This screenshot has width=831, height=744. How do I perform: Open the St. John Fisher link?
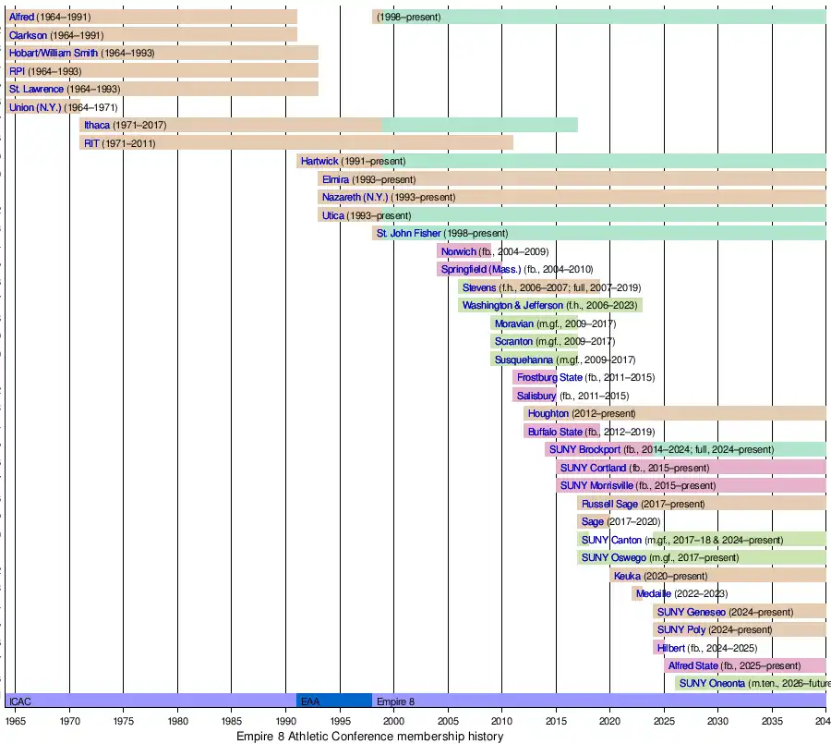coord(409,233)
